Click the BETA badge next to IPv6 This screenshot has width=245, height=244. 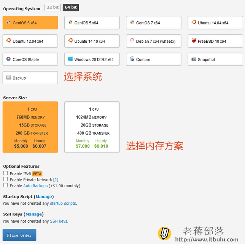[x=37, y=174]
